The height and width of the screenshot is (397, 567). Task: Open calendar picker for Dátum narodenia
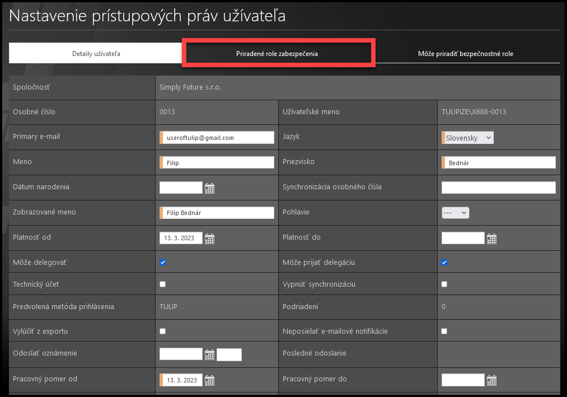pos(209,188)
